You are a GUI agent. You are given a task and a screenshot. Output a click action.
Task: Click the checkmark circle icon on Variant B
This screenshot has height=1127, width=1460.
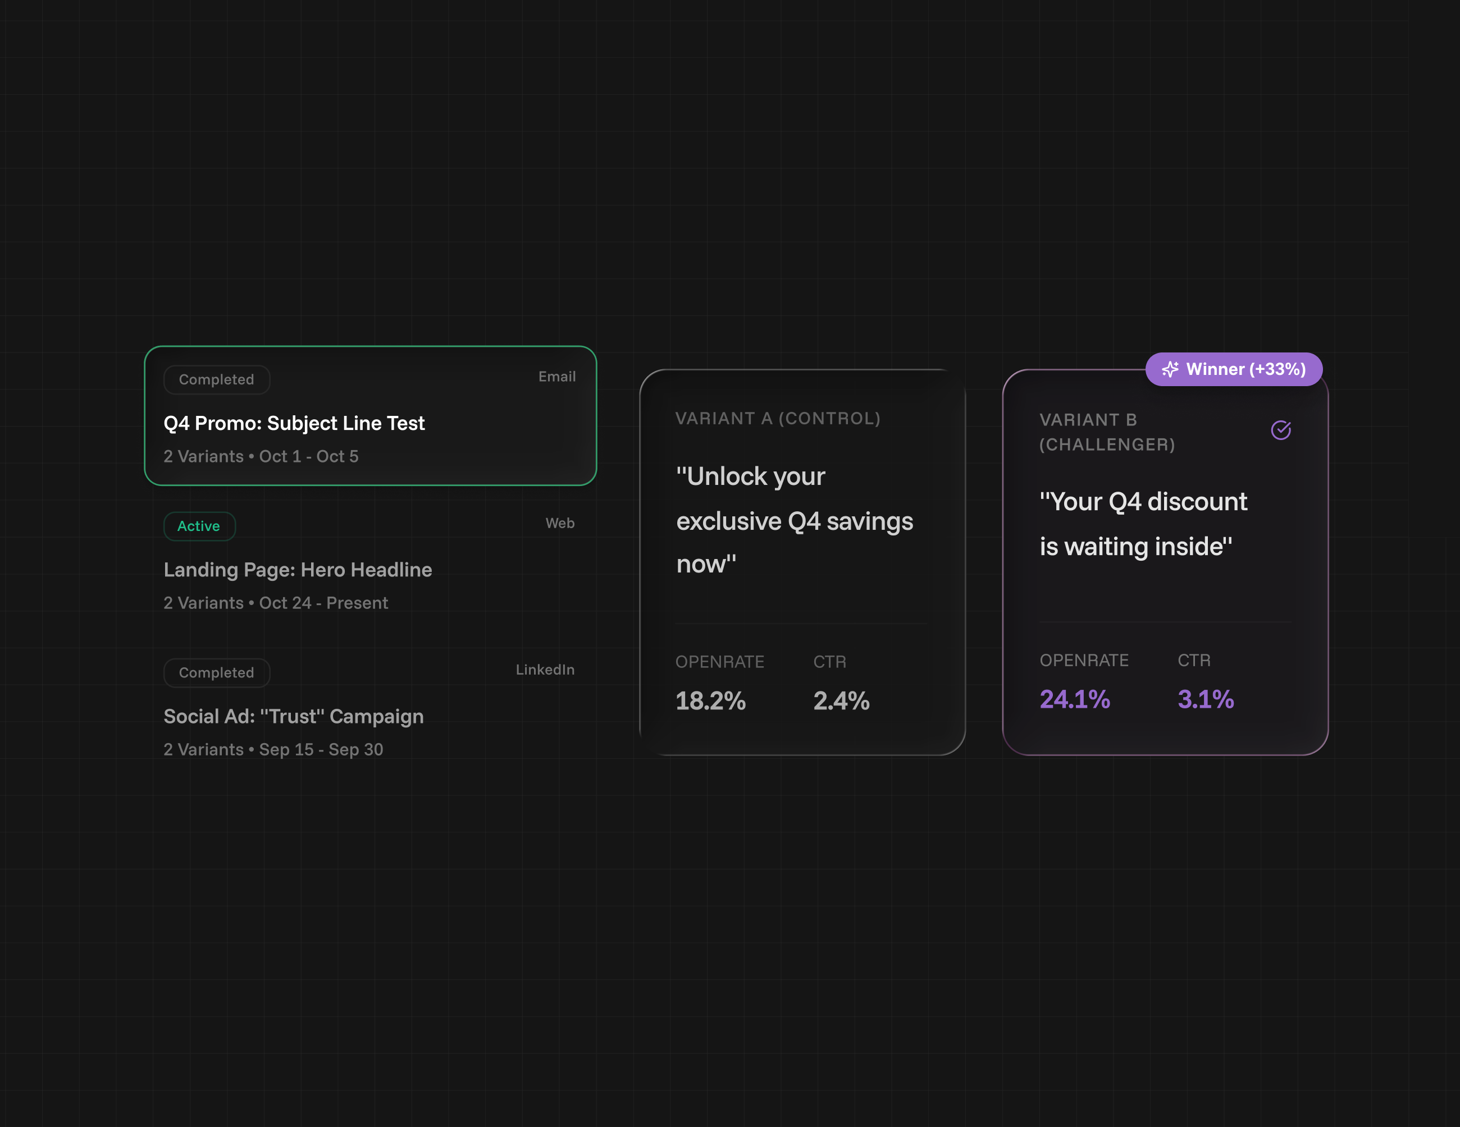[1280, 430]
